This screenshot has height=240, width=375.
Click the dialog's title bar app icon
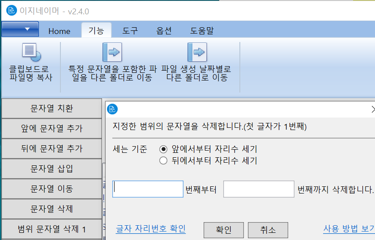pyautogui.click(x=112, y=109)
